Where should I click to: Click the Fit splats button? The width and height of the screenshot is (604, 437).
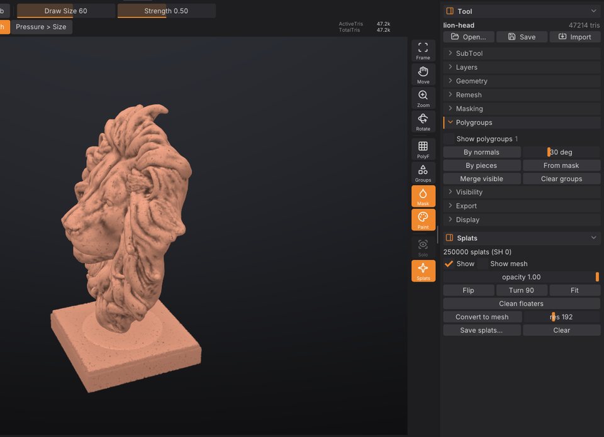574,290
